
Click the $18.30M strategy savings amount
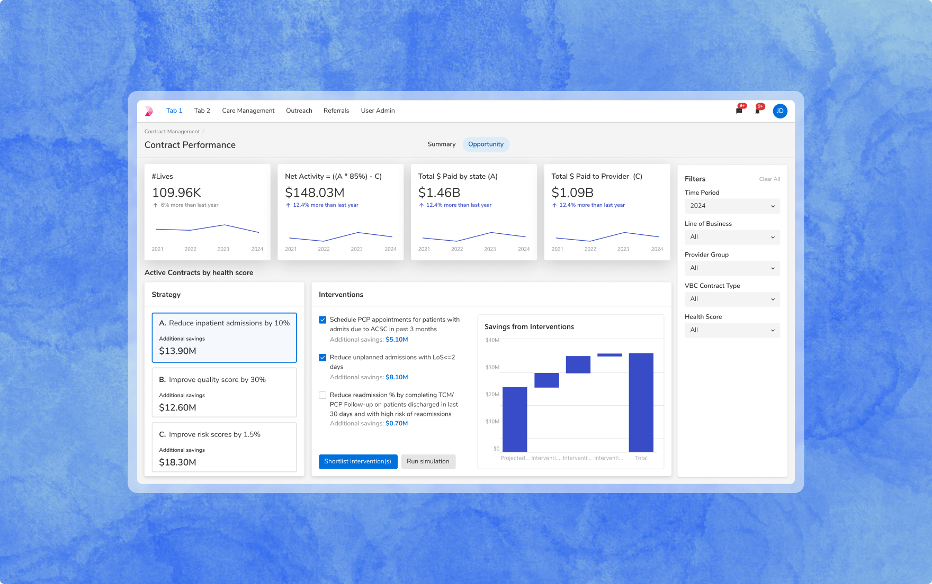(177, 462)
